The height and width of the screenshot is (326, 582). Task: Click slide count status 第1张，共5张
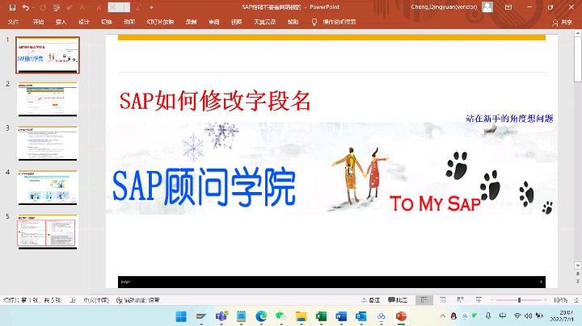32,300
